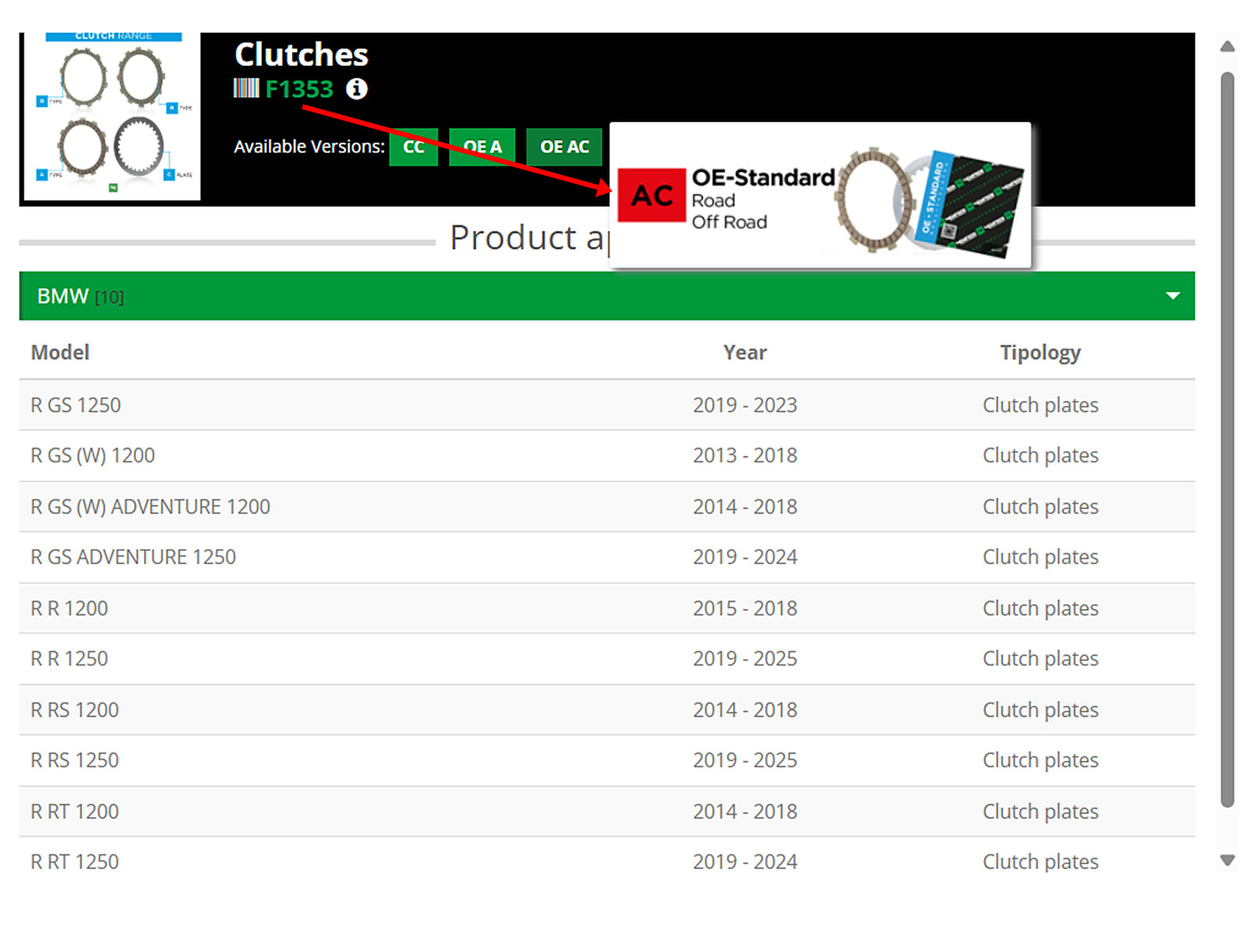Click the vertical scrollbar thumb

click(x=1227, y=439)
